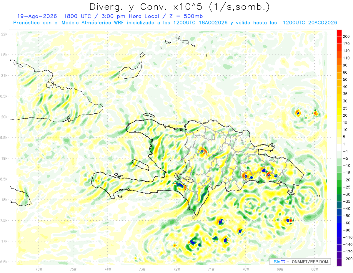Screen dimensions: 353x273
Task: Click the "68W" longitude label
Action: tap(314, 269)
